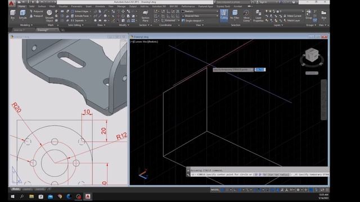Expand the Layers panel

(278, 25)
